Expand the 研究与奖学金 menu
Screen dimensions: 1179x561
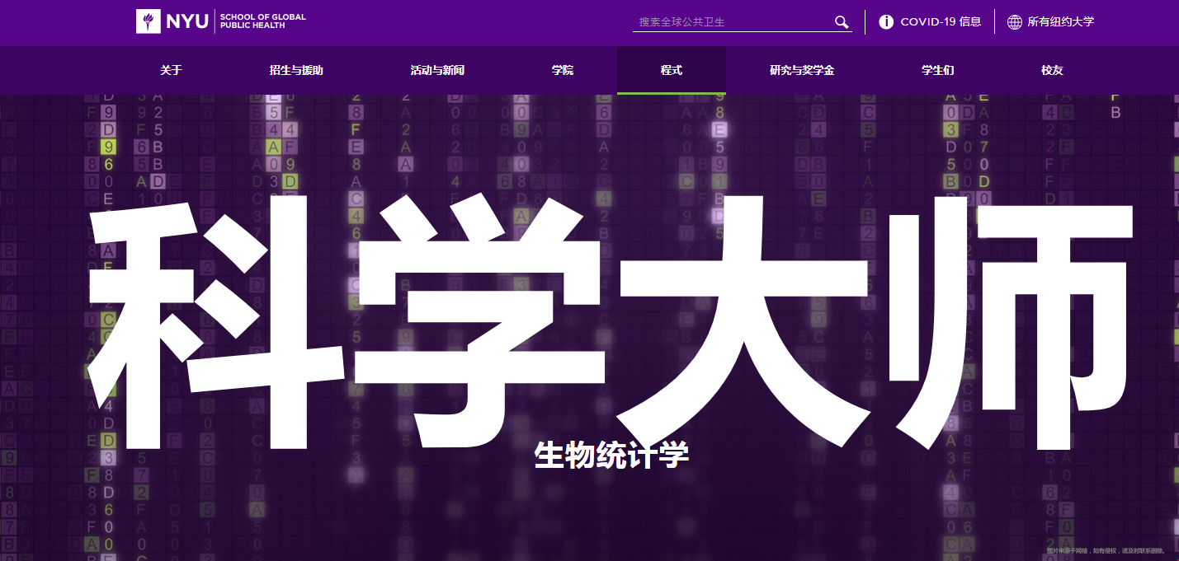pyautogui.click(x=802, y=71)
